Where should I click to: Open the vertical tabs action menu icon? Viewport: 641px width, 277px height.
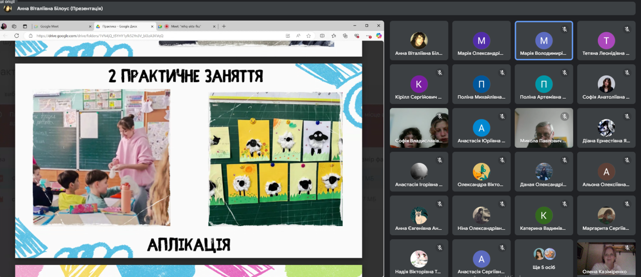[x=25, y=26]
